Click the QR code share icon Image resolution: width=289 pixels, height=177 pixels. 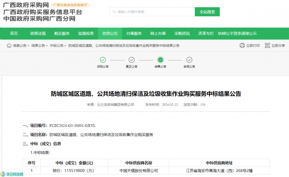click(x=267, y=46)
